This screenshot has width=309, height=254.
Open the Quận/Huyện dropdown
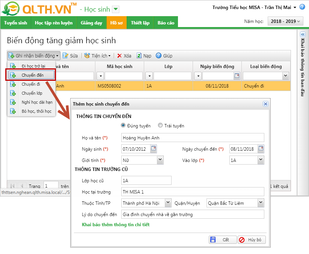point(261,203)
